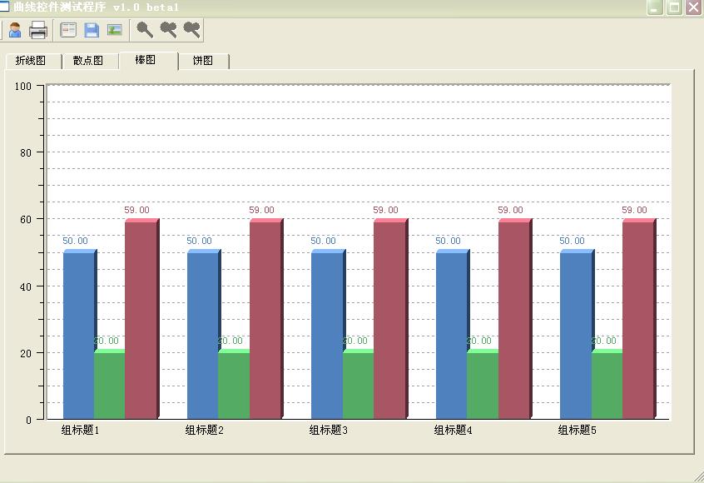
Task: Click the red bar of 组标题2
Action: pyautogui.click(x=265, y=321)
